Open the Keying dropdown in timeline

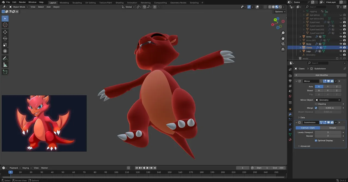click(x=27, y=168)
